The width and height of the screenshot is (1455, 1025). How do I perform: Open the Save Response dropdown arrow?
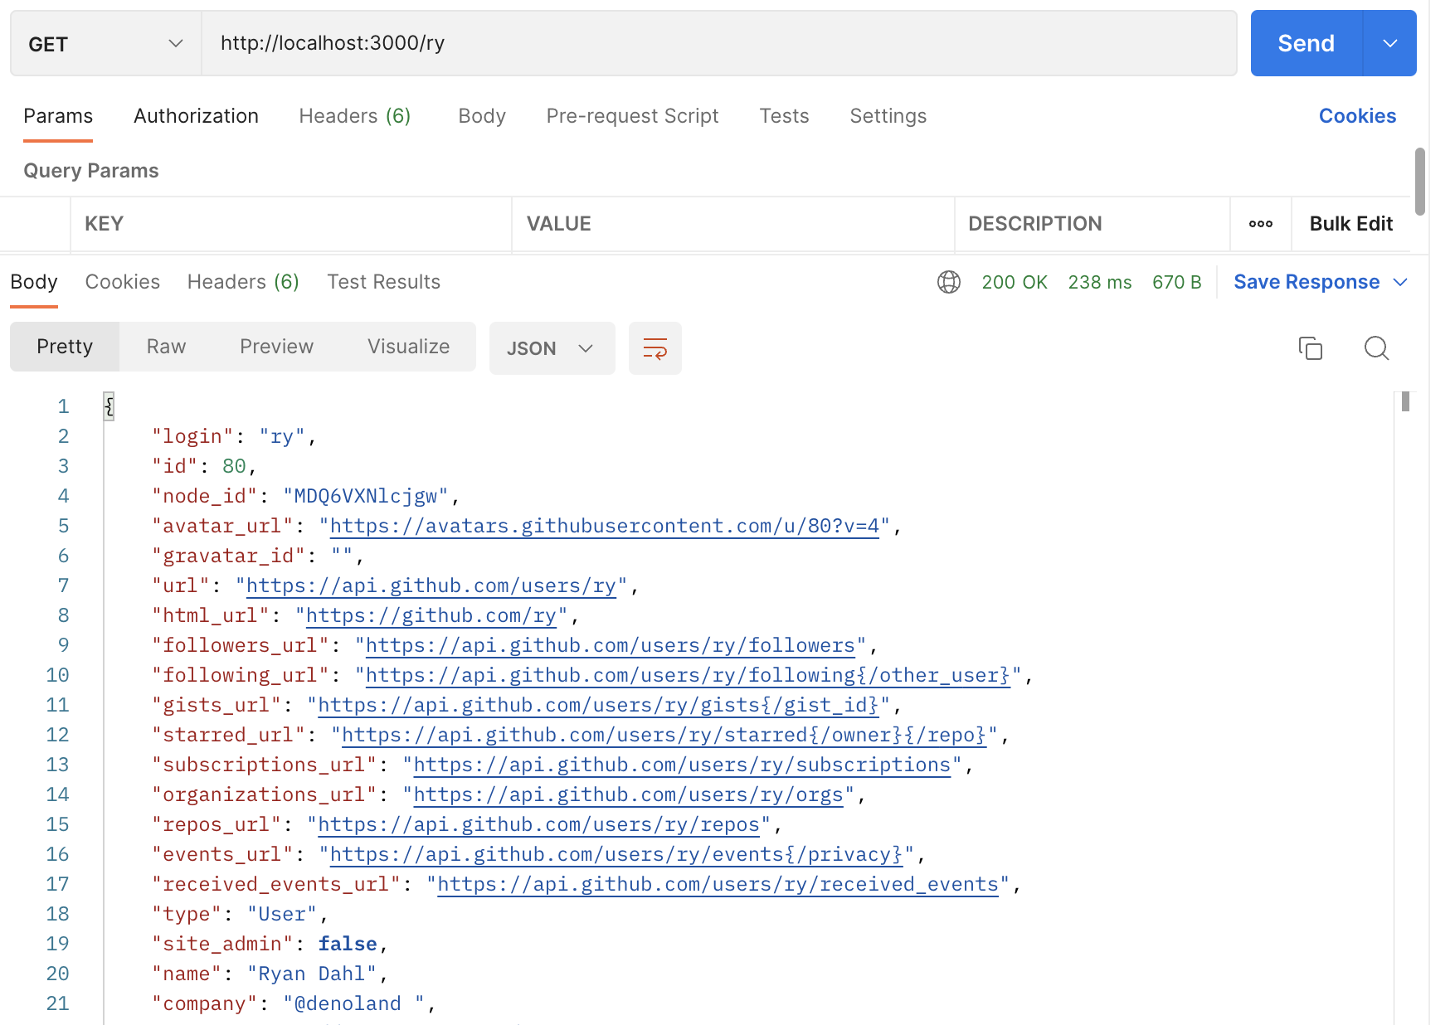[x=1402, y=282]
